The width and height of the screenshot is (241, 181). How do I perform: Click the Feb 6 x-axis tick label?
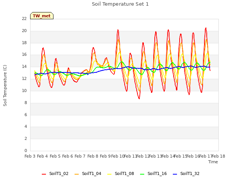(x=67, y=156)
